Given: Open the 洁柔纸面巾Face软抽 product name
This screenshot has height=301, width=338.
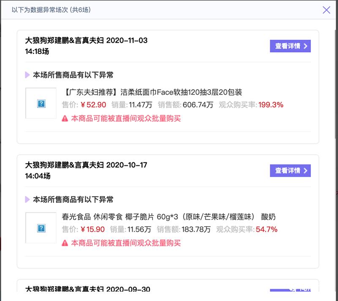Looking at the screenshot, I should coord(152,92).
